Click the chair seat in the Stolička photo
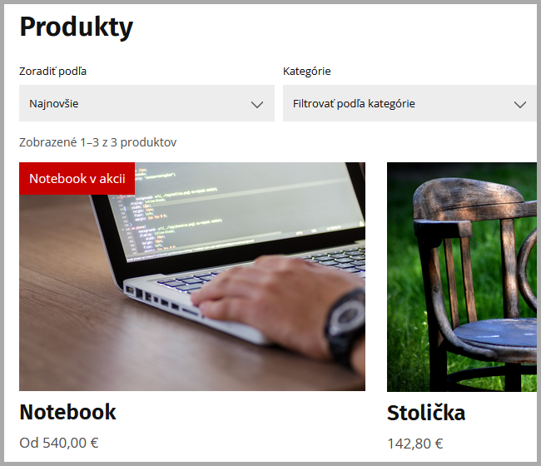This screenshot has height=466, width=541. (x=497, y=333)
